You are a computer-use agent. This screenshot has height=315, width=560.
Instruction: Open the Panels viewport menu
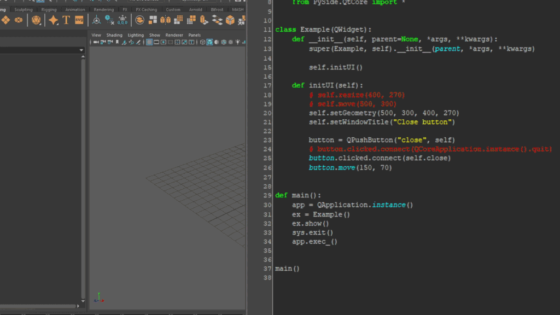point(194,35)
